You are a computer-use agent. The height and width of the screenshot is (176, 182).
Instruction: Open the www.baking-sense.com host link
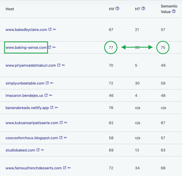(26, 47)
